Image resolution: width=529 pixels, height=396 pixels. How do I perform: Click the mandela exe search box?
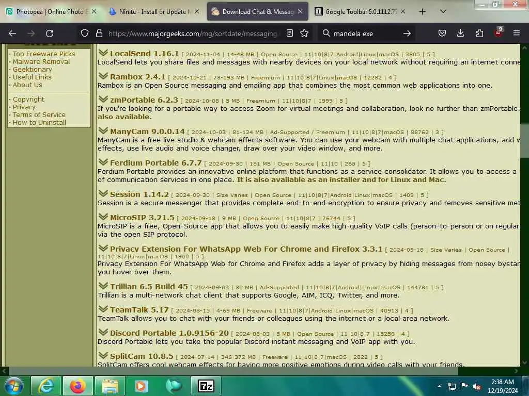[366, 34]
